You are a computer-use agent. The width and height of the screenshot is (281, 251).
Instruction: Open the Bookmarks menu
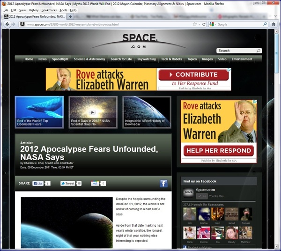(x=49, y=10)
